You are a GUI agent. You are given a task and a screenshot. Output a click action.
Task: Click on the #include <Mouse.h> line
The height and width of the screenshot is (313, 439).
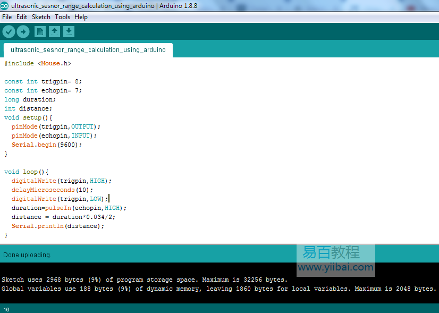tap(37, 63)
